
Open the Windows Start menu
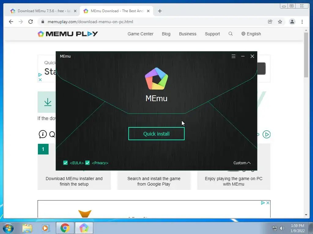coord(8,228)
